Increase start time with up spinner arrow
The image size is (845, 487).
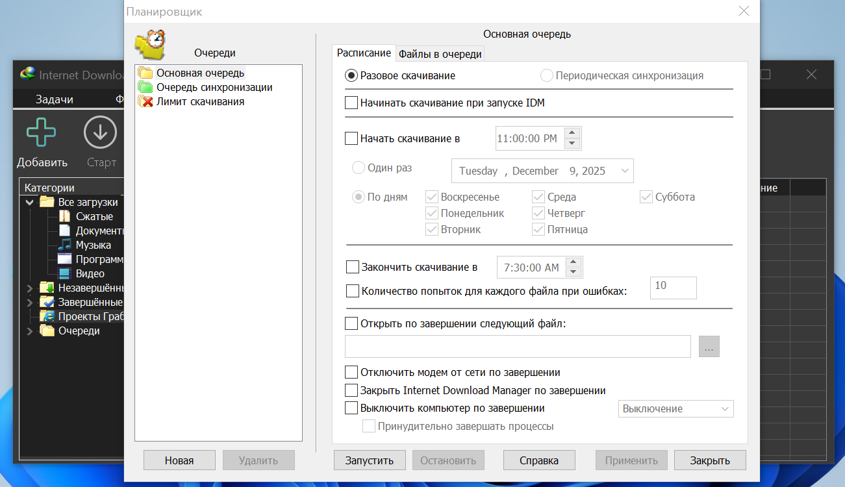[x=572, y=133]
